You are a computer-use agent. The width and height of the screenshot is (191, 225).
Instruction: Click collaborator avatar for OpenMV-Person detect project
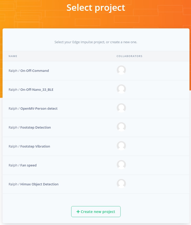click(121, 108)
